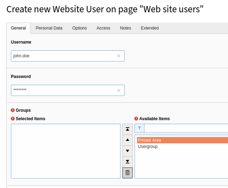This screenshot has width=228, height=188.
Task: Click the Username field label
Action: point(21,42)
